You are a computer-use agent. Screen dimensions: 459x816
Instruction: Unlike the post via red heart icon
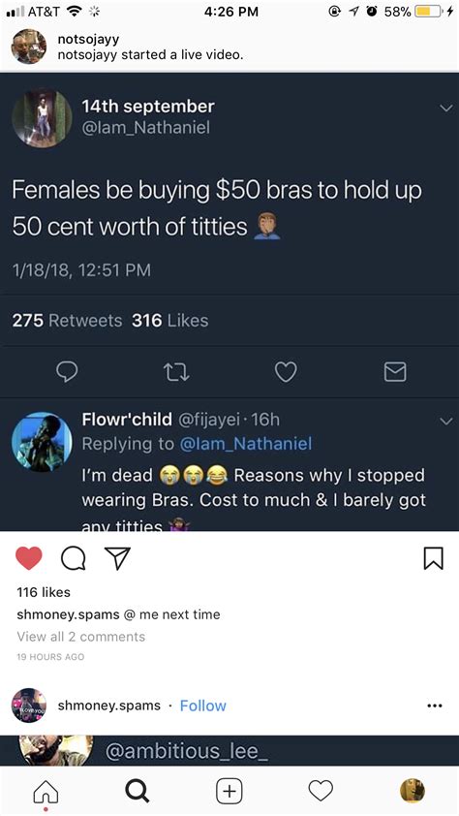pos(29,559)
